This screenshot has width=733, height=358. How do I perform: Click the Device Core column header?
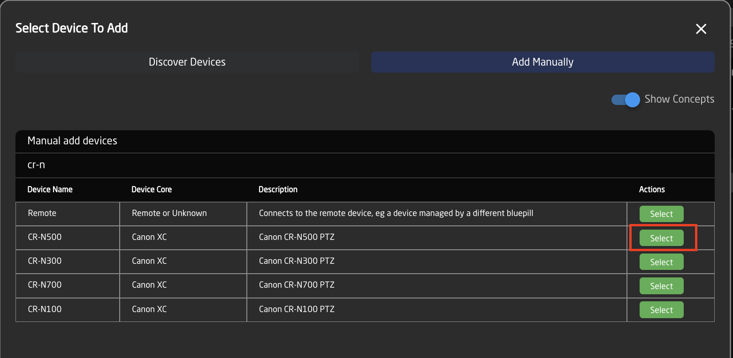pyautogui.click(x=151, y=189)
